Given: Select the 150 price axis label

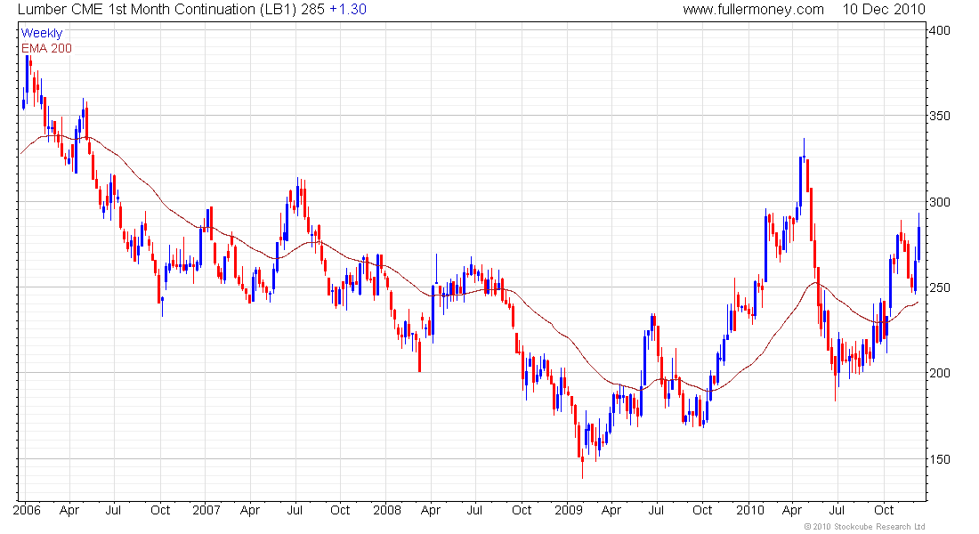Looking at the screenshot, I should tap(942, 459).
